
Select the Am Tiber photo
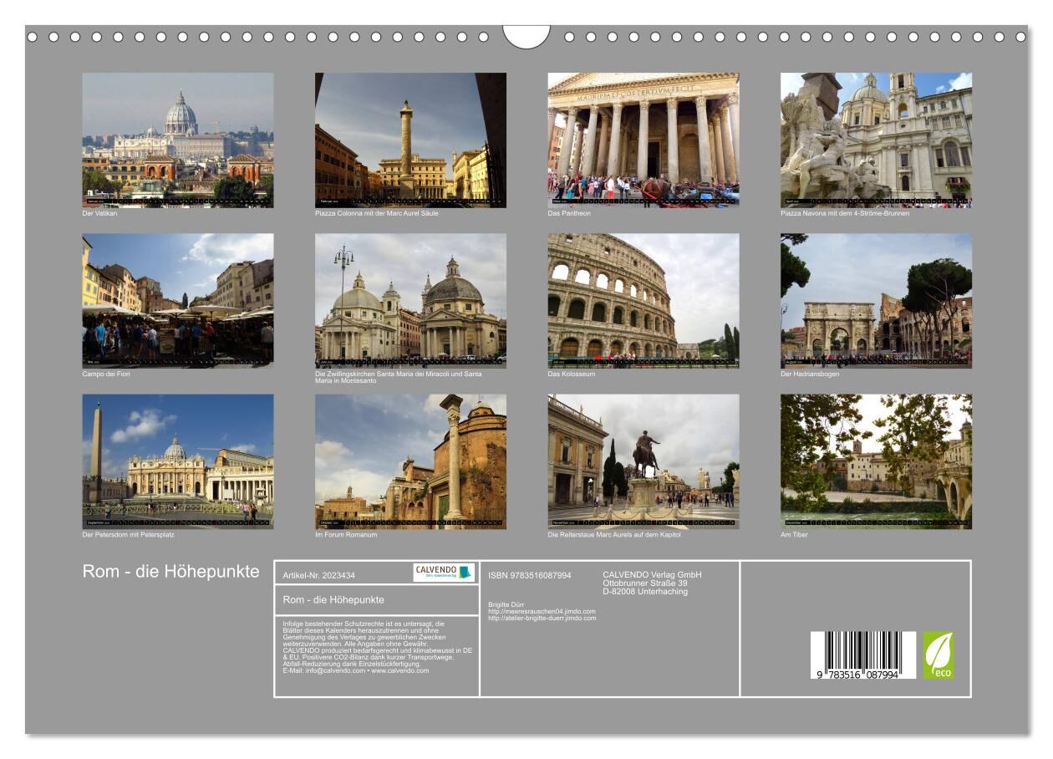point(876,461)
